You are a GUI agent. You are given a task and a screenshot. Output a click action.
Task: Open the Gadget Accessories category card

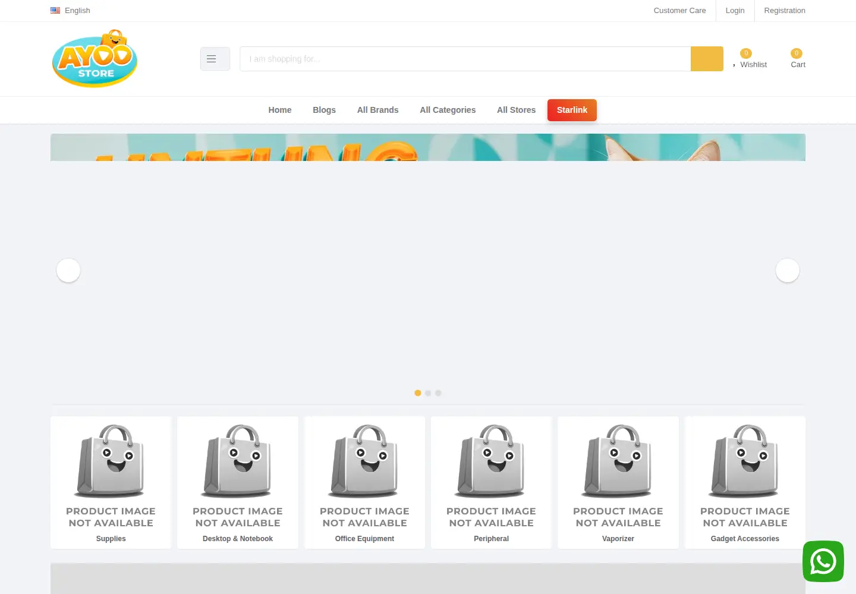tap(745, 482)
